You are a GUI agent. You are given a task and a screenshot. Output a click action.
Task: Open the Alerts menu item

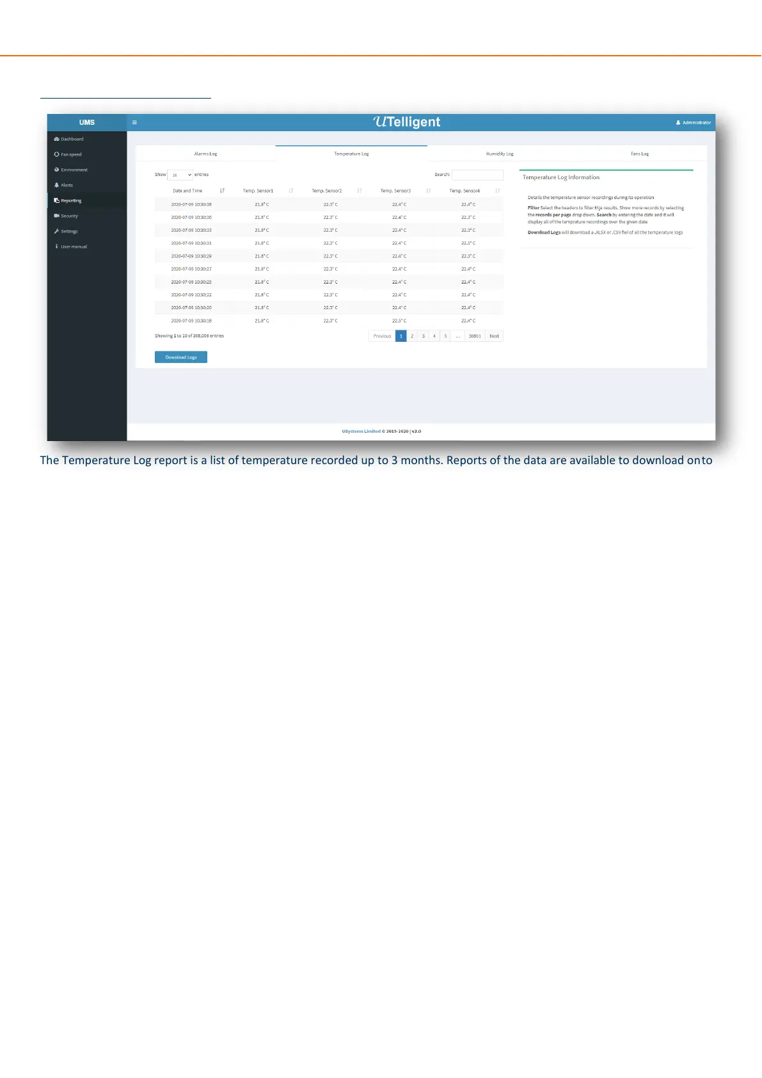(x=87, y=185)
